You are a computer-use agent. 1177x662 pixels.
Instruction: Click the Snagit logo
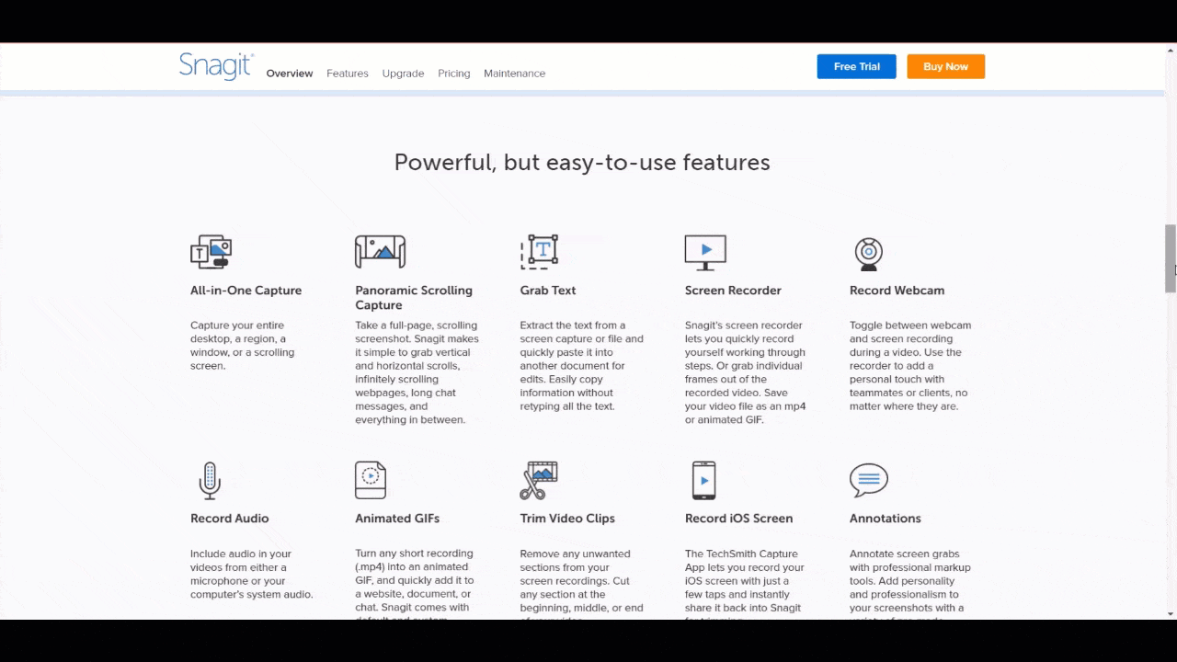click(214, 65)
